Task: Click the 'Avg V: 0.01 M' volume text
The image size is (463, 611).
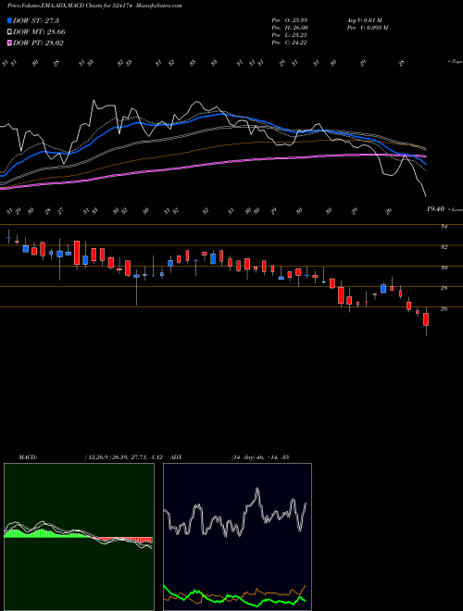Action: [x=367, y=19]
